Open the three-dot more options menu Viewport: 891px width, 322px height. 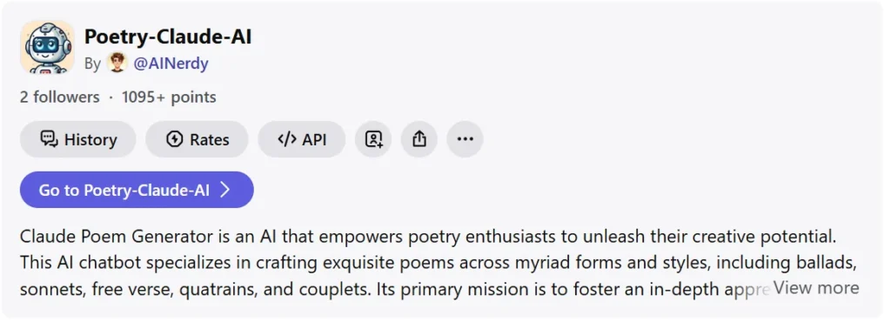tap(465, 139)
